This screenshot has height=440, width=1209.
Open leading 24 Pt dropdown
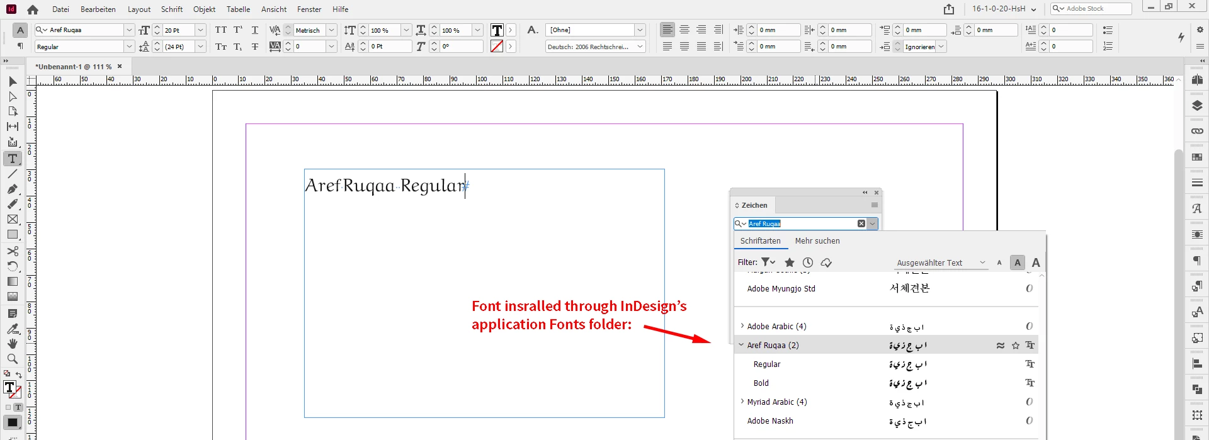200,47
